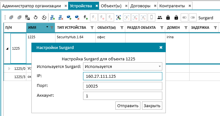Click the open padlock disarm icon
Screen dimensions: 220x116
[x=176, y=17]
